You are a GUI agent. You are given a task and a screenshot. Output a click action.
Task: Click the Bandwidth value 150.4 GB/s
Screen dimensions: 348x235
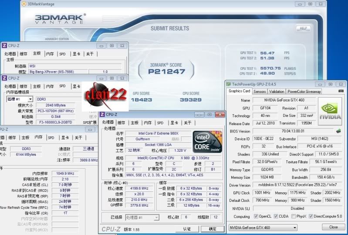click(326, 177)
